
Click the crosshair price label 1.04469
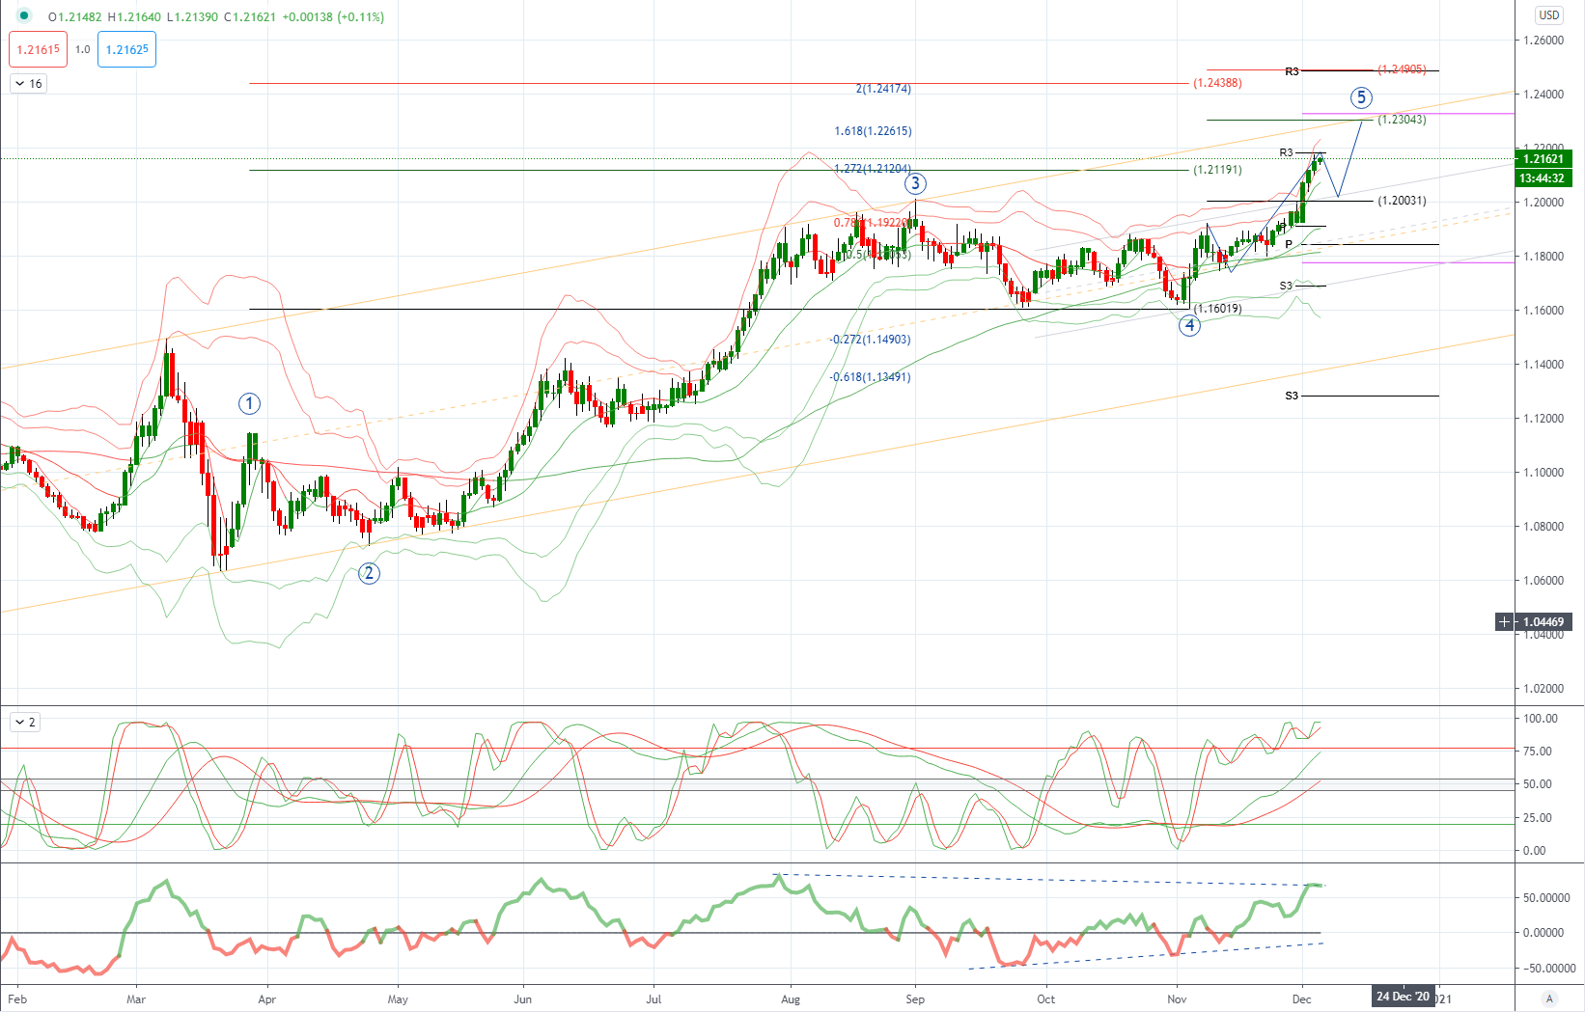click(1544, 621)
